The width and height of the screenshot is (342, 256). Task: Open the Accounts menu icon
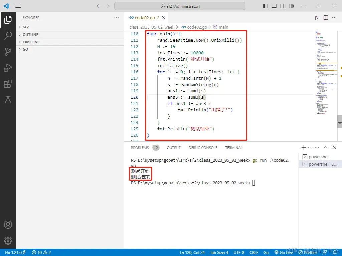[x=8, y=225]
